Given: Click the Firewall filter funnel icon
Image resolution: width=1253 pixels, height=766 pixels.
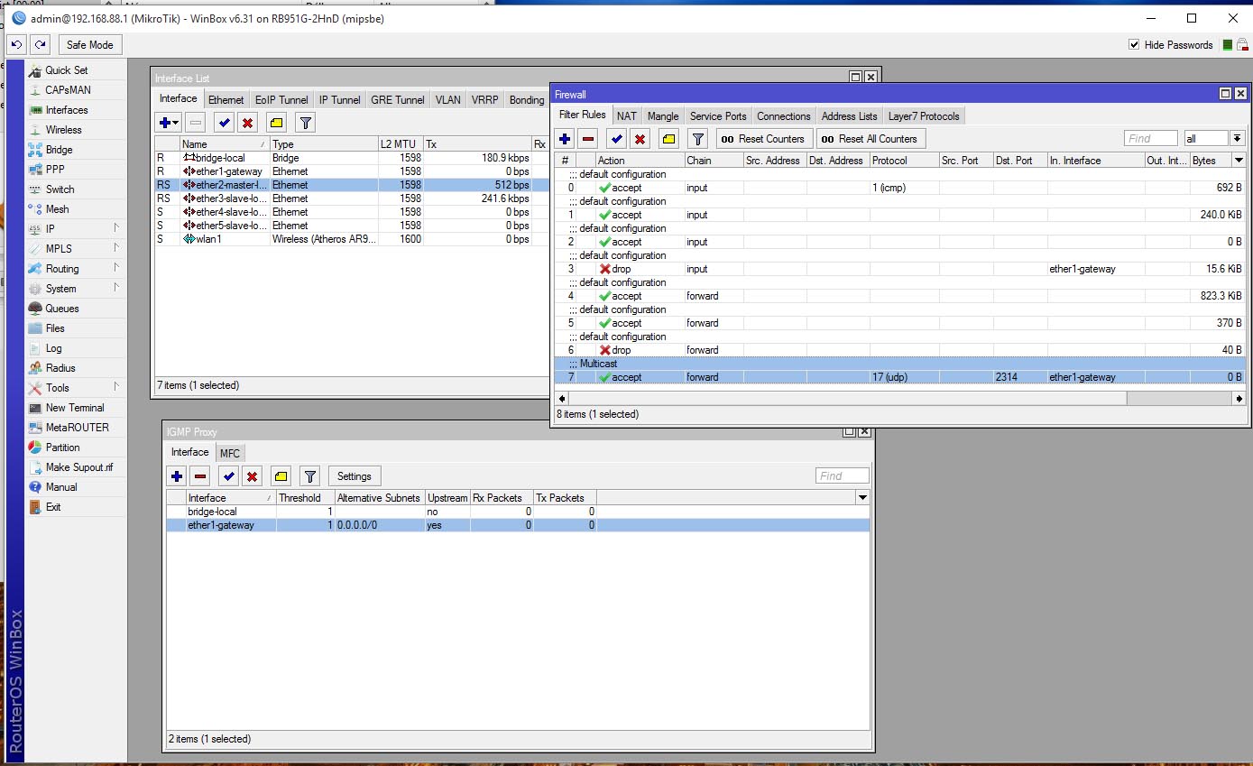Looking at the screenshot, I should point(697,139).
